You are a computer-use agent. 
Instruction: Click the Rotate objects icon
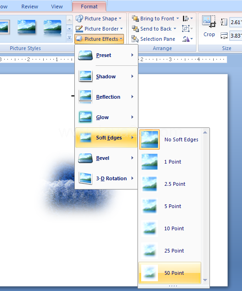coord(188,39)
